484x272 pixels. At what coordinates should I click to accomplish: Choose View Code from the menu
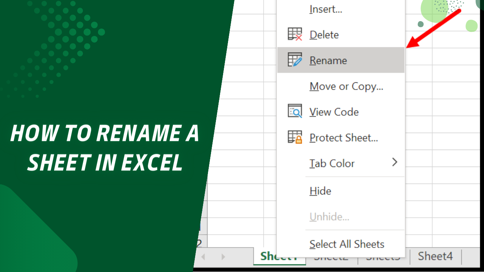(334, 112)
